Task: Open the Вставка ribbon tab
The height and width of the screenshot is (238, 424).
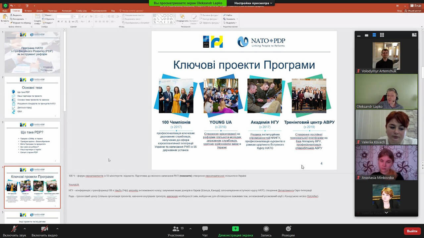Action: tap(28, 11)
